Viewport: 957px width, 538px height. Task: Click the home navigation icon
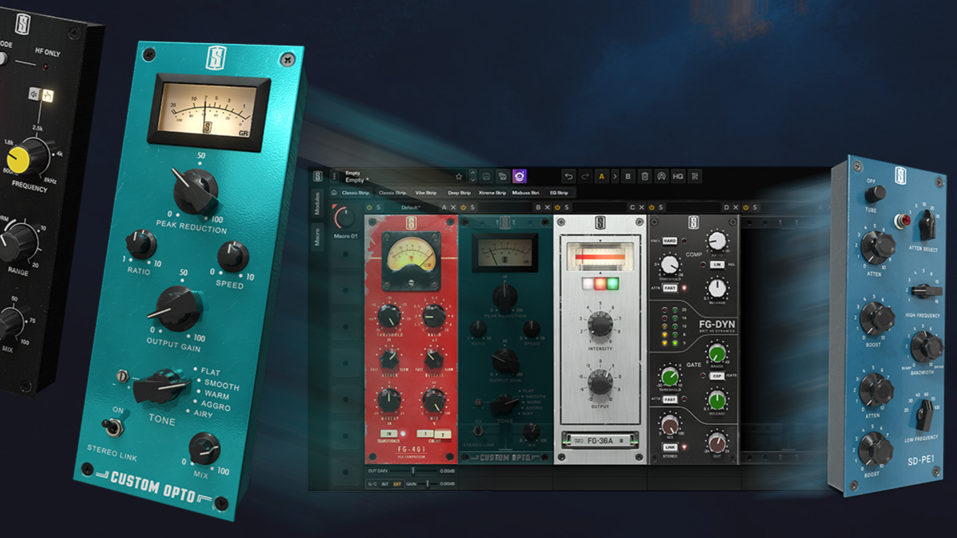pos(334,192)
